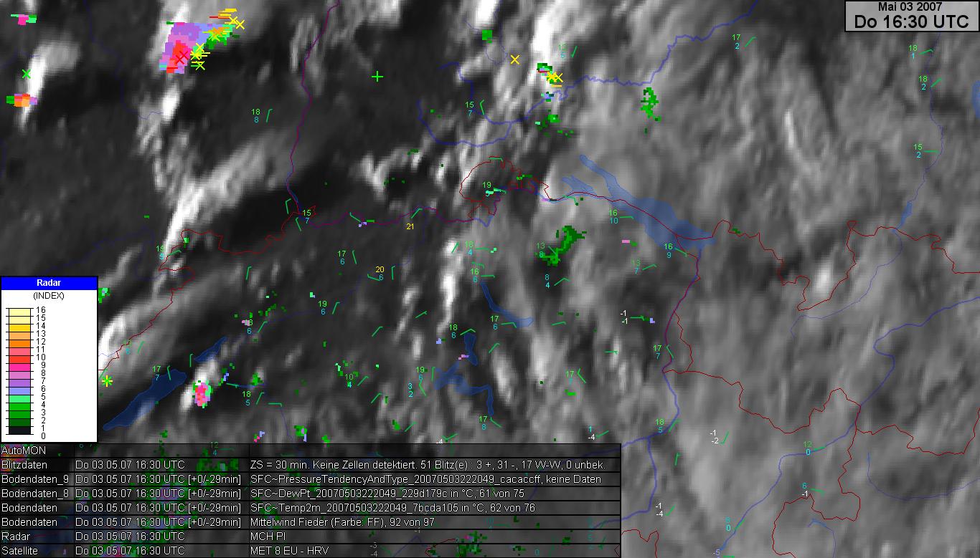Select the Bodendaten_9 layer name

(35, 479)
